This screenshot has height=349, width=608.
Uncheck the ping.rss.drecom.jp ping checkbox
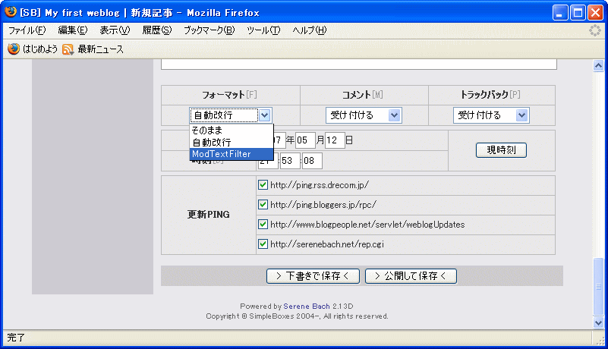click(x=263, y=184)
